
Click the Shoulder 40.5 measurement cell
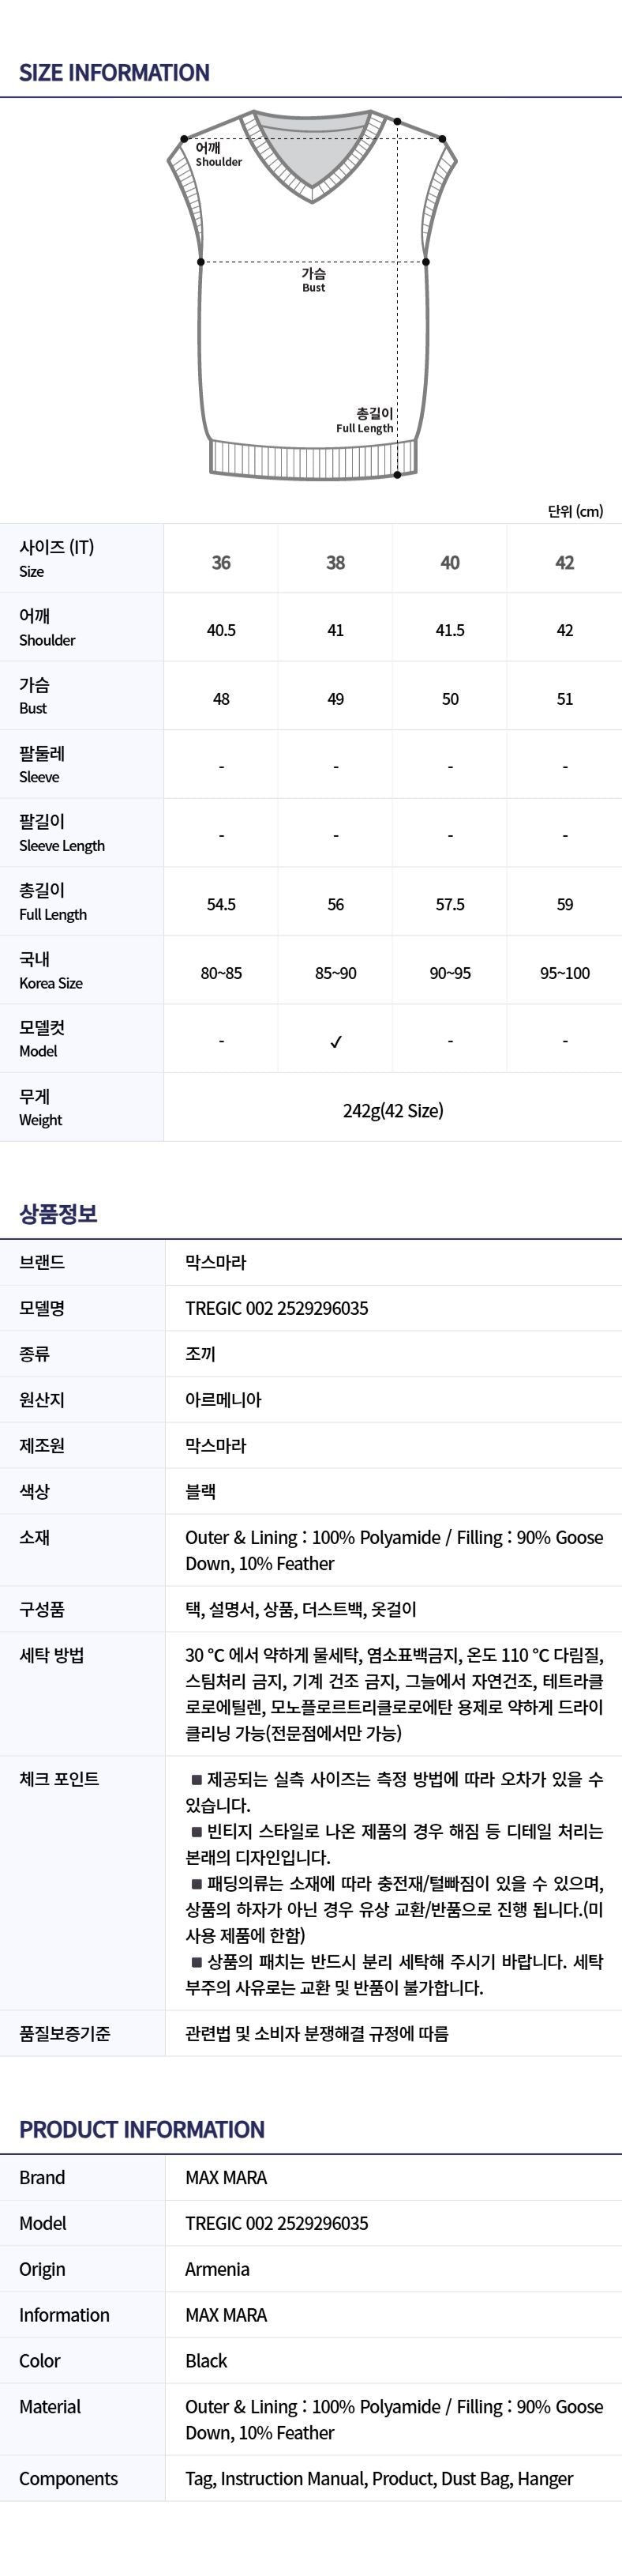coord(221,631)
